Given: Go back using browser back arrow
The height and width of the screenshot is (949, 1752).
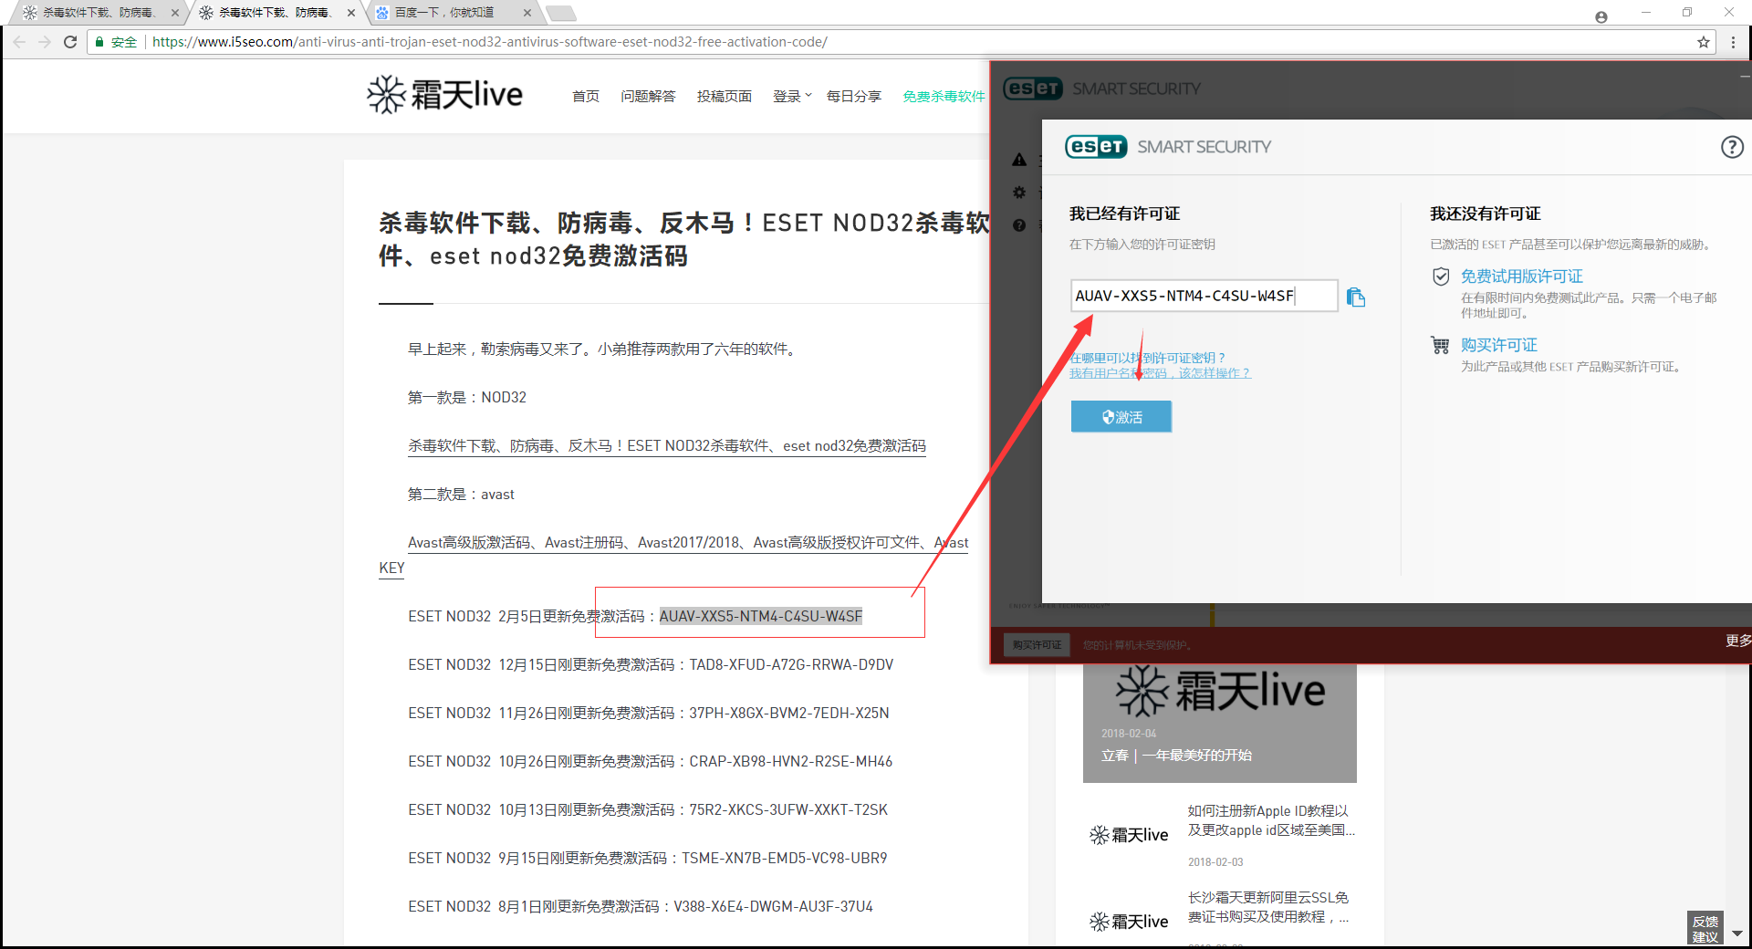Looking at the screenshot, I should point(19,42).
